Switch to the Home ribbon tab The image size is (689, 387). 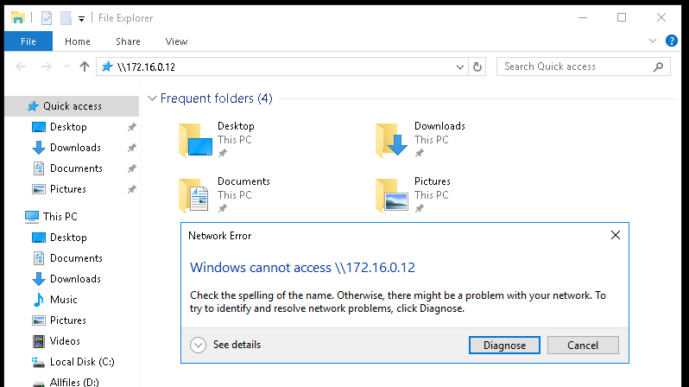click(x=78, y=41)
